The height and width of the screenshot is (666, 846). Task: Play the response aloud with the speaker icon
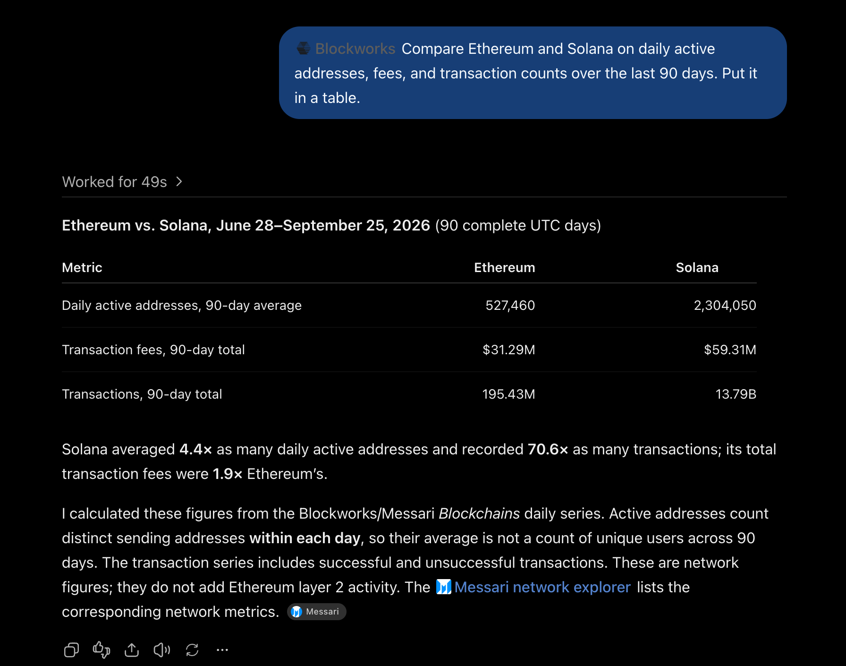[162, 650]
